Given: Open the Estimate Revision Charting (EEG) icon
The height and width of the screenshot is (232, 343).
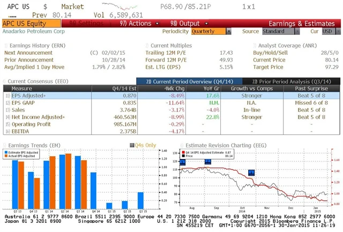Looking at the screenshot, I should pos(181,145).
